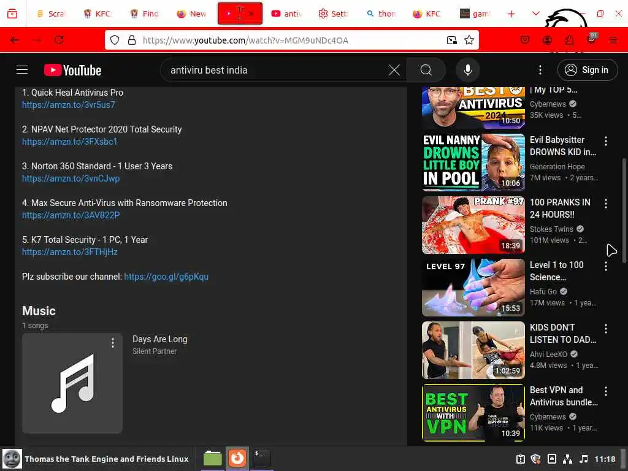Screen dimensions: 628x471
Task: Open the extension icon with the 91 badge
Action: (592, 39)
